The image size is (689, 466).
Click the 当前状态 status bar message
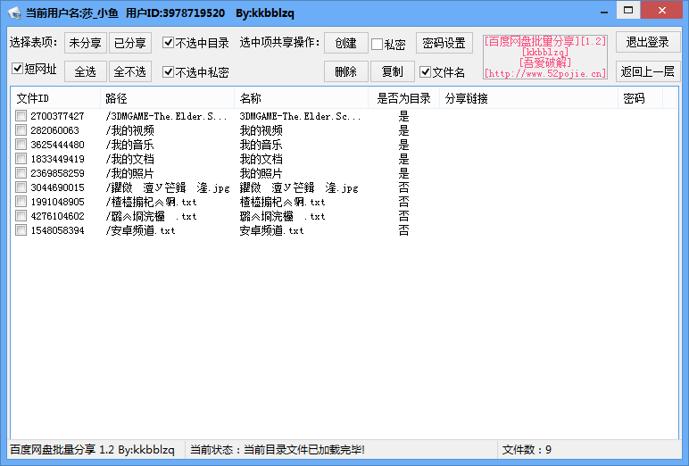click(x=278, y=450)
